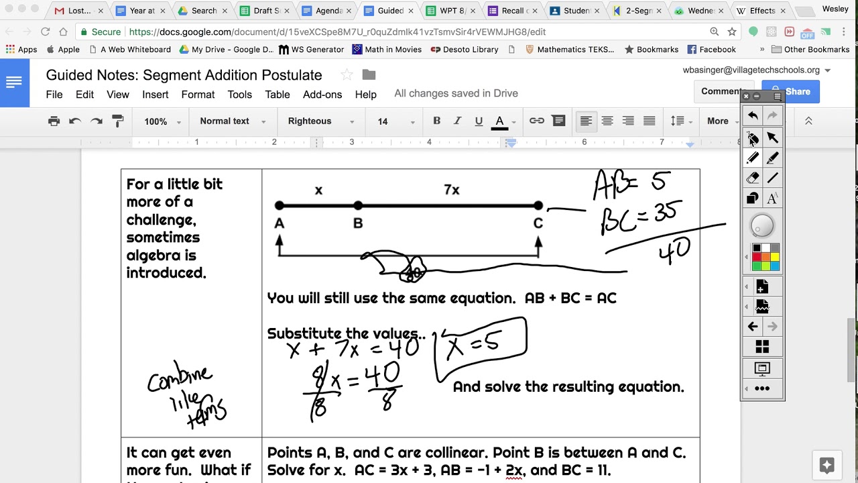Click the redo arrow in the floating annotation palette

pyautogui.click(x=772, y=116)
